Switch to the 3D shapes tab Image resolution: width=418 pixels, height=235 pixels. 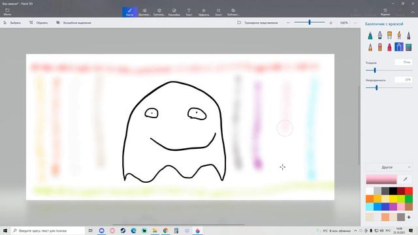(x=159, y=12)
